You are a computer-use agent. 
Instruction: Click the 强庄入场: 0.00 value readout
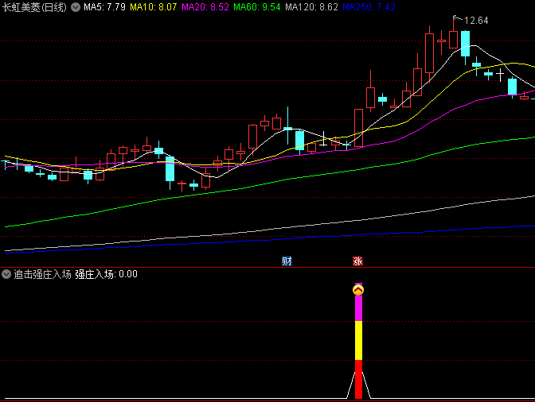tap(107, 274)
